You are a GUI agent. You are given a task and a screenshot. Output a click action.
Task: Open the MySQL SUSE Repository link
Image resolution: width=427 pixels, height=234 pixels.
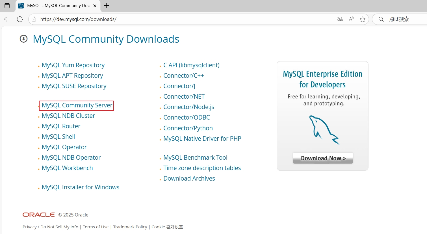(x=74, y=86)
